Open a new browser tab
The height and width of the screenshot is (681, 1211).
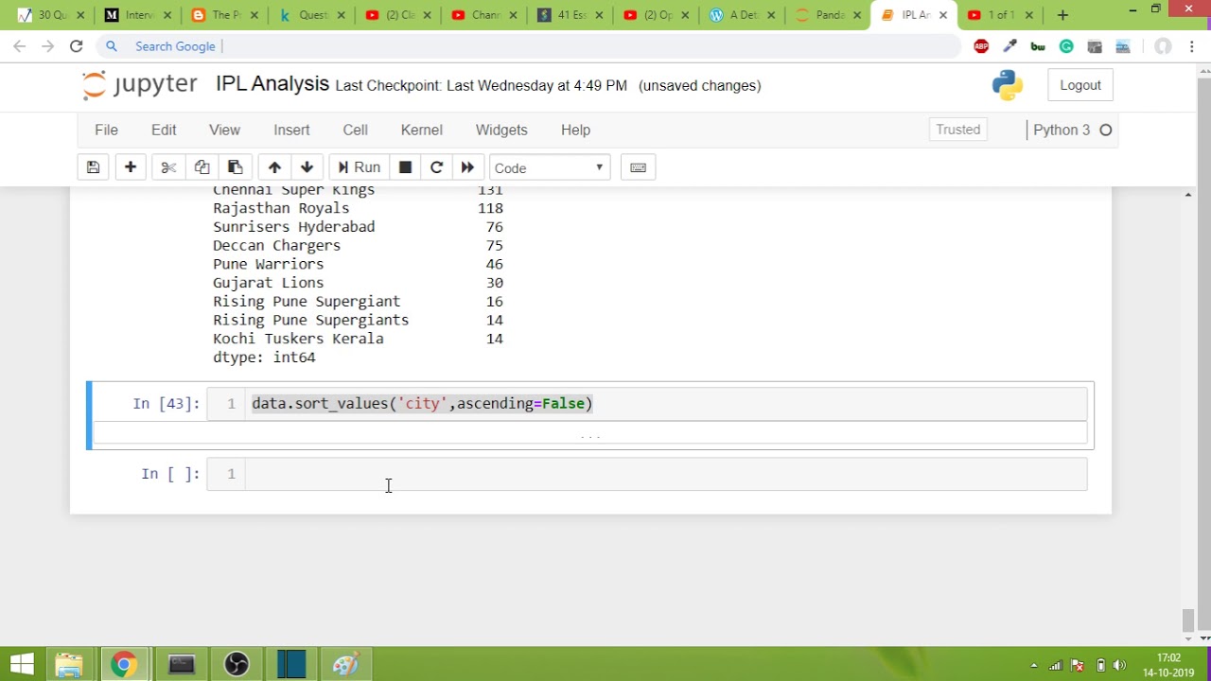pyautogui.click(x=1062, y=15)
